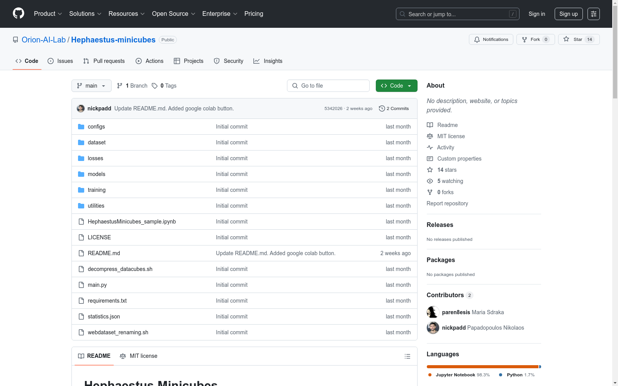
Task: Click the page vertical scrollbar thumb
Action: click(615, 52)
